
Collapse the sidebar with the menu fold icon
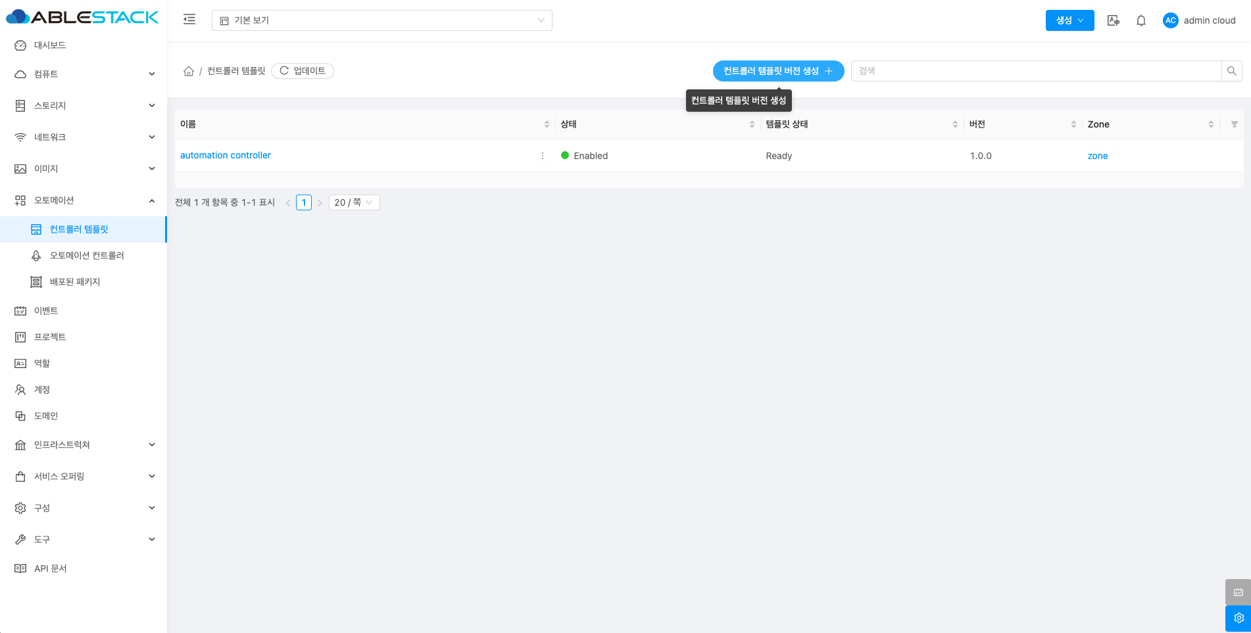pyautogui.click(x=189, y=20)
